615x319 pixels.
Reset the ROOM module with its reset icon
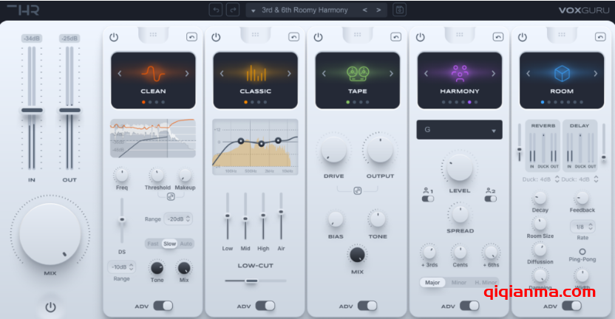600,37
